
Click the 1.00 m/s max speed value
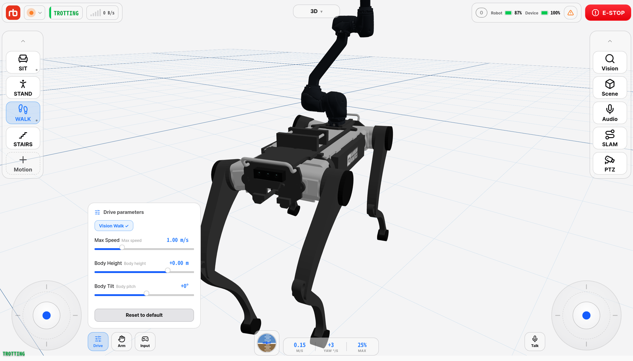pyautogui.click(x=178, y=240)
